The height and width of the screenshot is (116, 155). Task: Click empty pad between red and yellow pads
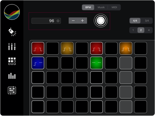53,48
